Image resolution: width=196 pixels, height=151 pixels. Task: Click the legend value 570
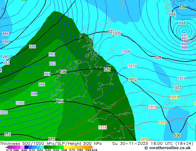[72, 150]
